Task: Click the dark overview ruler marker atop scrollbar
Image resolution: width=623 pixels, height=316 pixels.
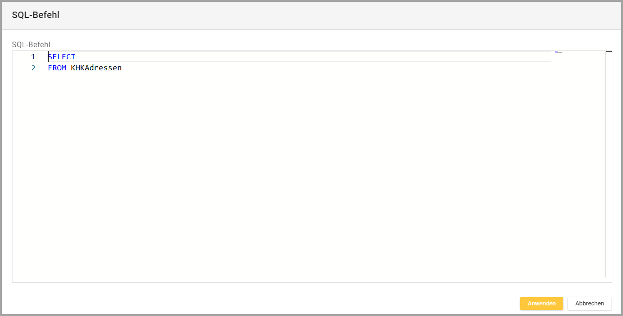Action: coord(609,51)
